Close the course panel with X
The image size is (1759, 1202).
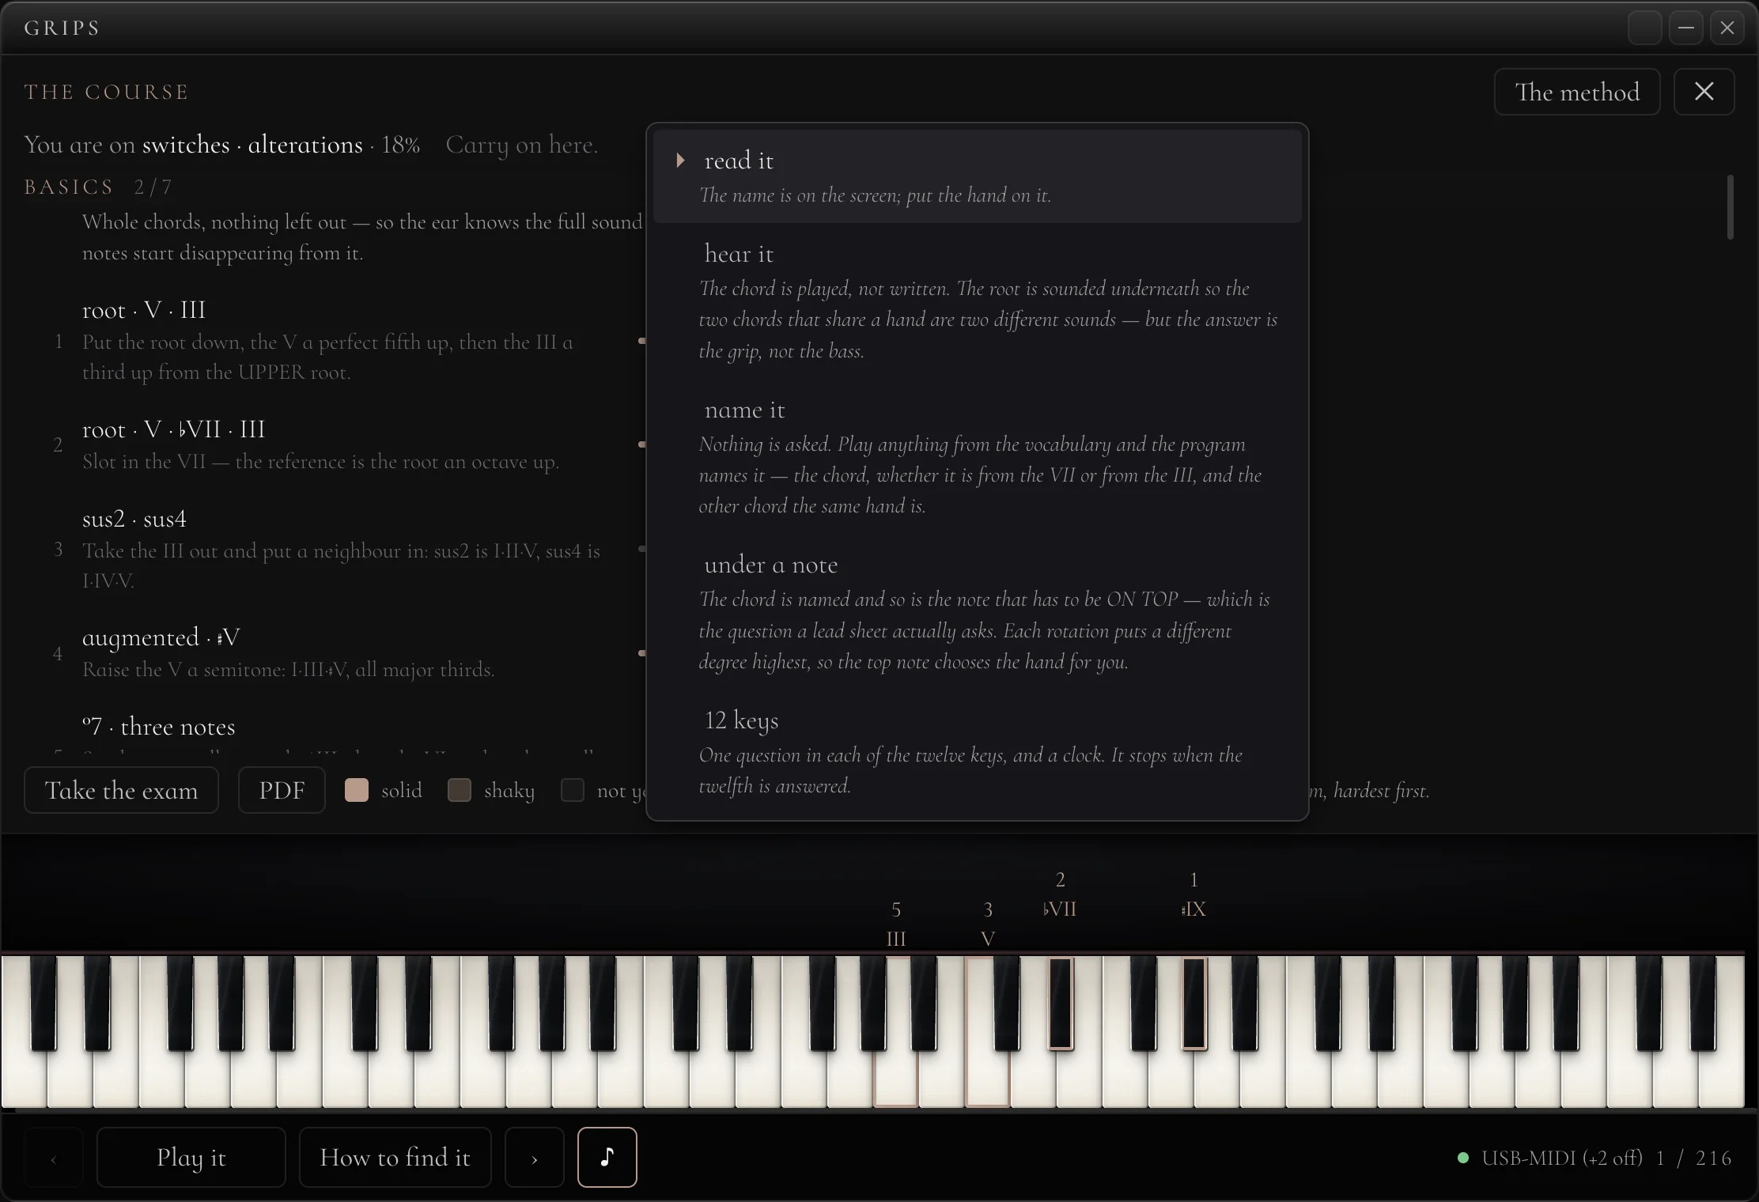[x=1704, y=92]
